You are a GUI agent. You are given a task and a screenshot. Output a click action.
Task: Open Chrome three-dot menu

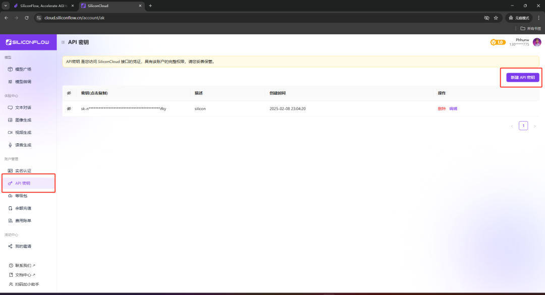click(x=539, y=18)
